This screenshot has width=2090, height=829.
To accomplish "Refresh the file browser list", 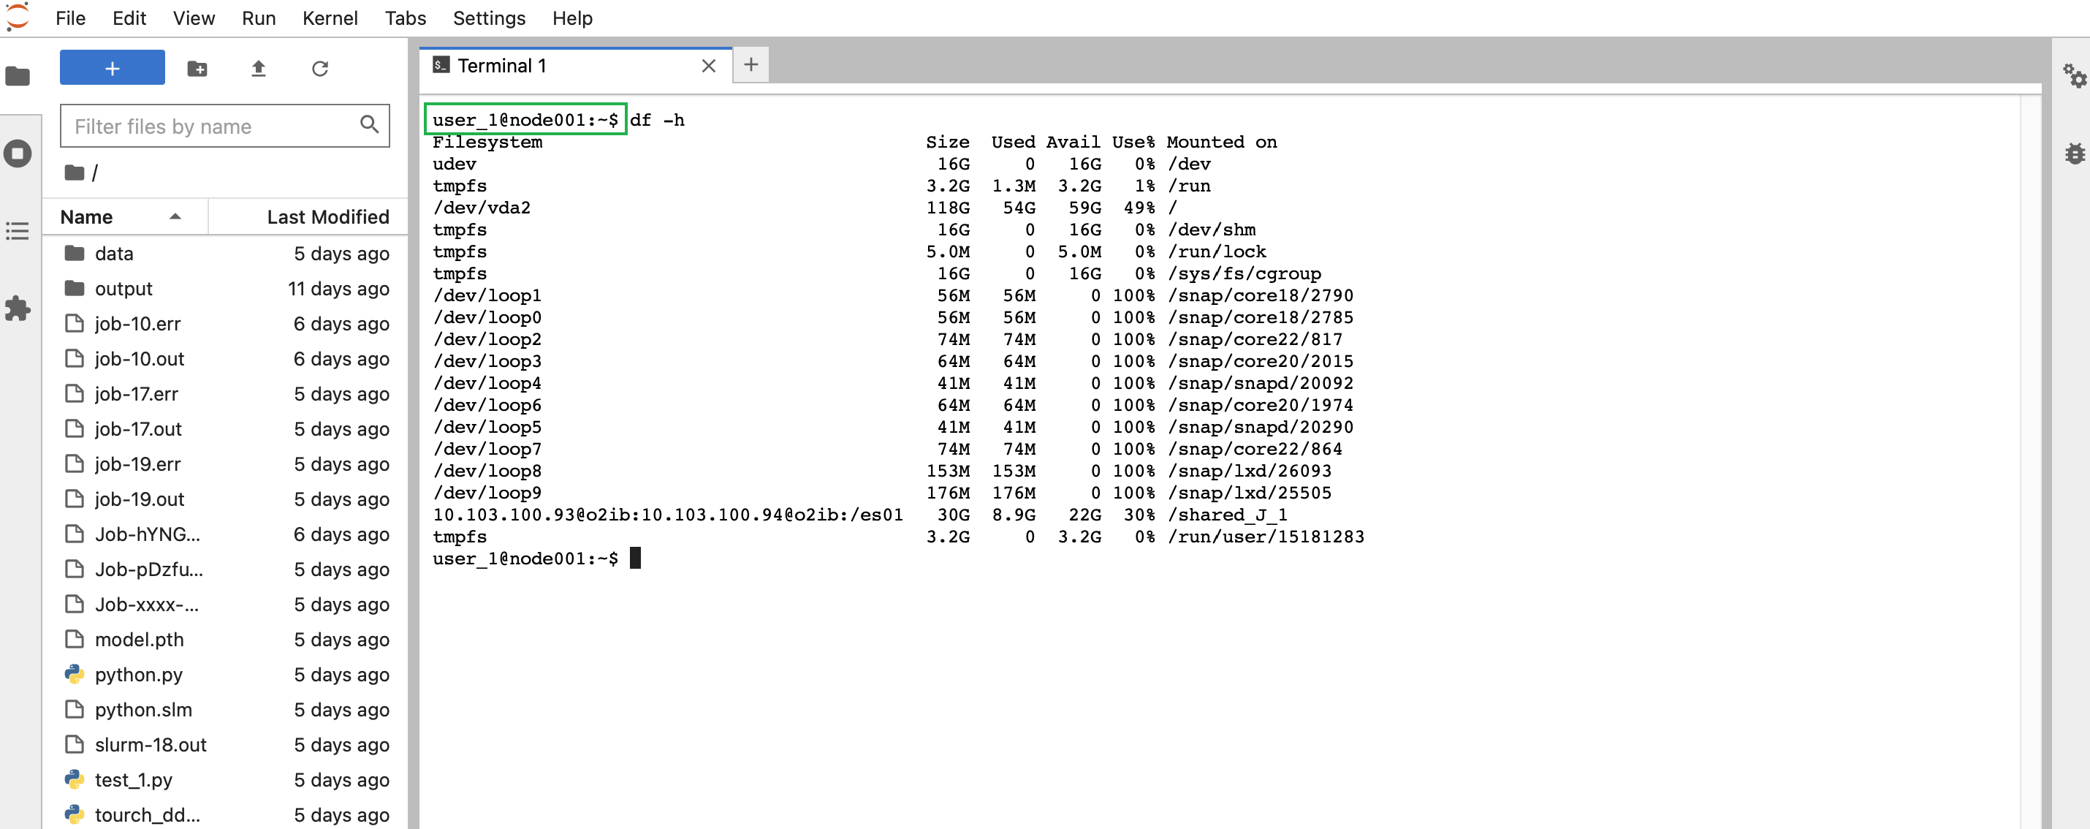I will tap(319, 68).
